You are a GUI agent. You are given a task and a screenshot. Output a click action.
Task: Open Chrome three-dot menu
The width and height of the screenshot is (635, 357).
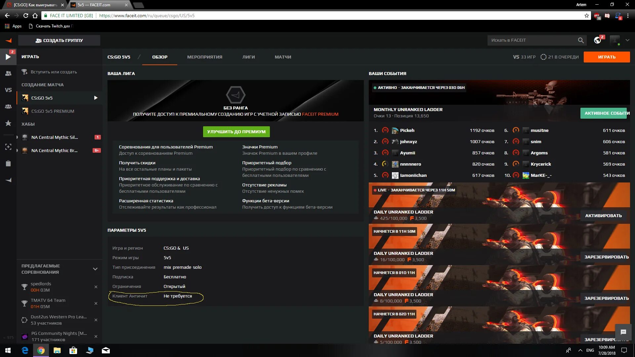click(x=628, y=16)
